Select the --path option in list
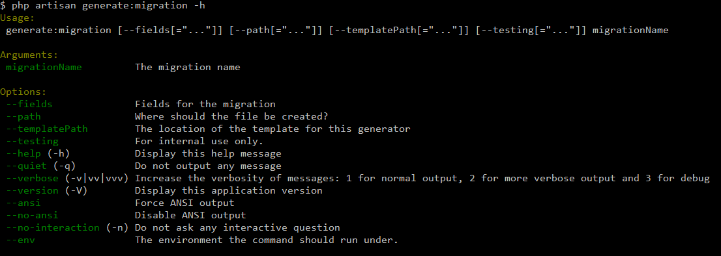This screenshot has width=721, height=256. click(x=23, y=117)
